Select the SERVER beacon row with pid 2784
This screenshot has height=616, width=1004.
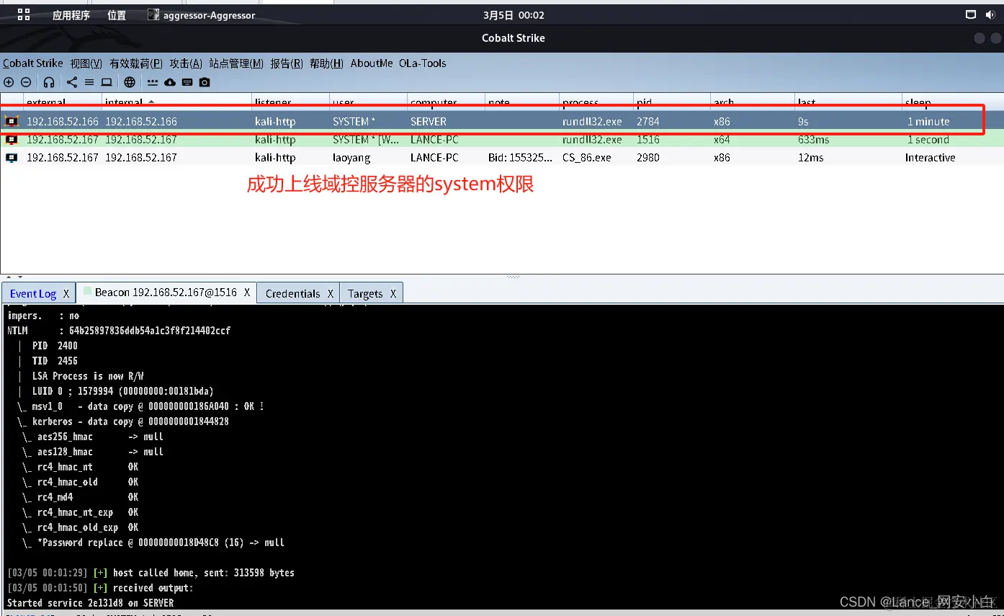click(502, 121)
